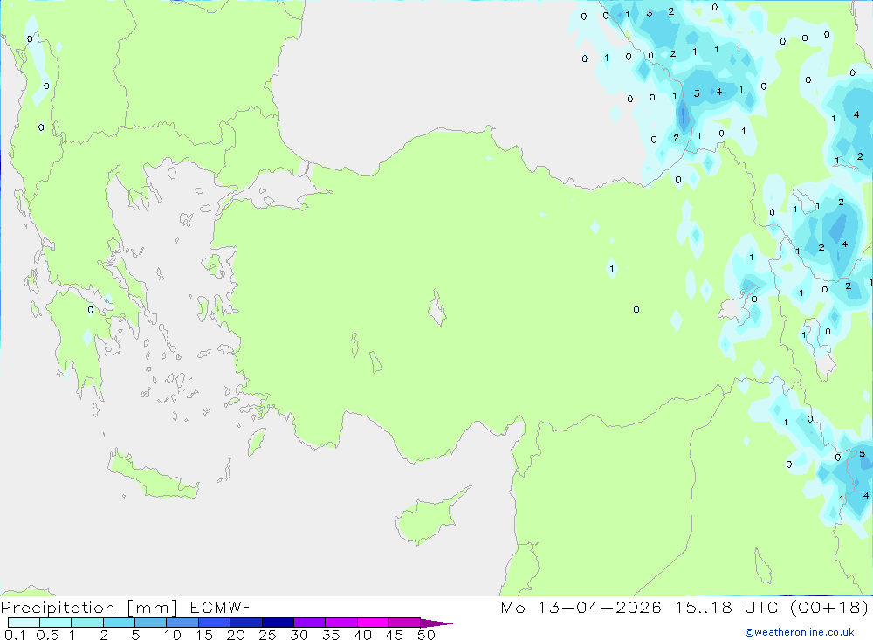Image resolution: width=873 pixels, height=640 pixels.
Task: Click the "0.1" legend tick label
Action: click(15, 635)
